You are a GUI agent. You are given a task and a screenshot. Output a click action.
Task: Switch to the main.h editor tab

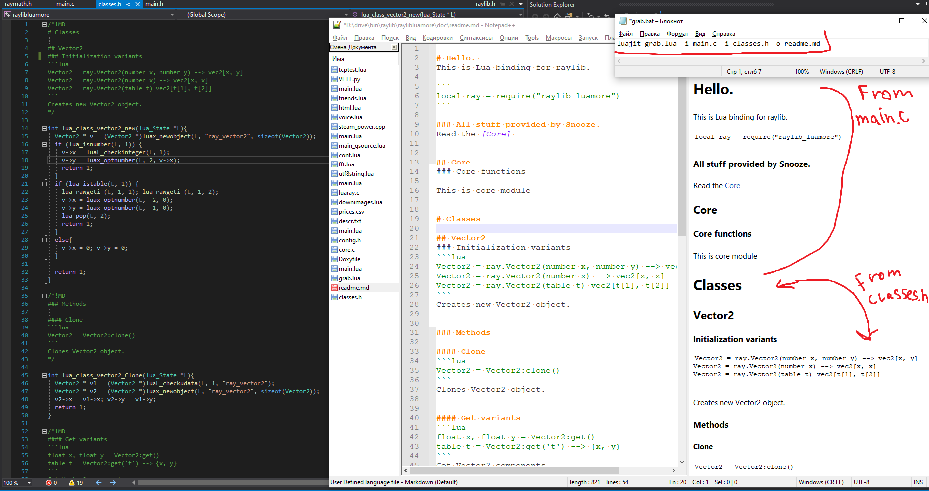(x=154, y=4)
